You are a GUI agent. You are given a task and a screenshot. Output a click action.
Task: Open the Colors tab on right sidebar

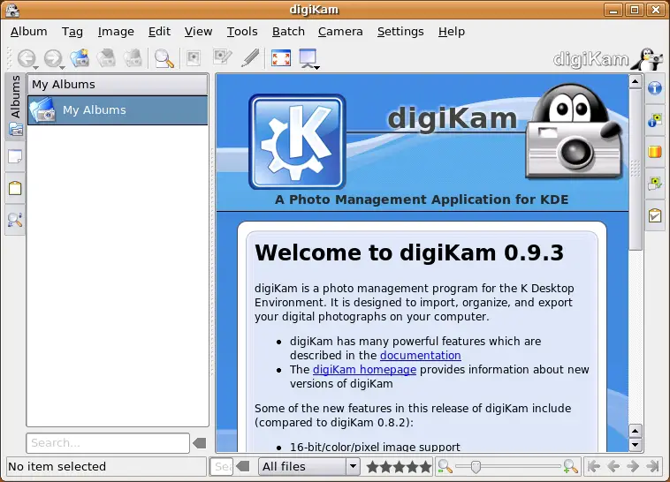655,152
